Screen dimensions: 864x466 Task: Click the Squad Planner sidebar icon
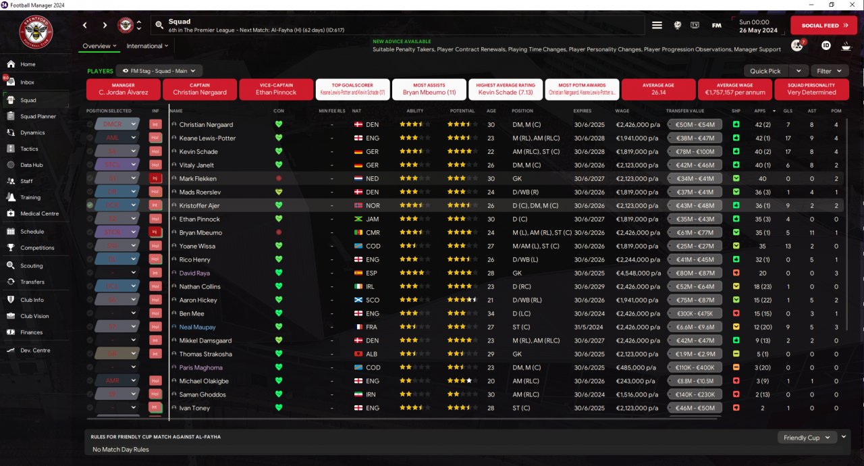pos(11,116)
